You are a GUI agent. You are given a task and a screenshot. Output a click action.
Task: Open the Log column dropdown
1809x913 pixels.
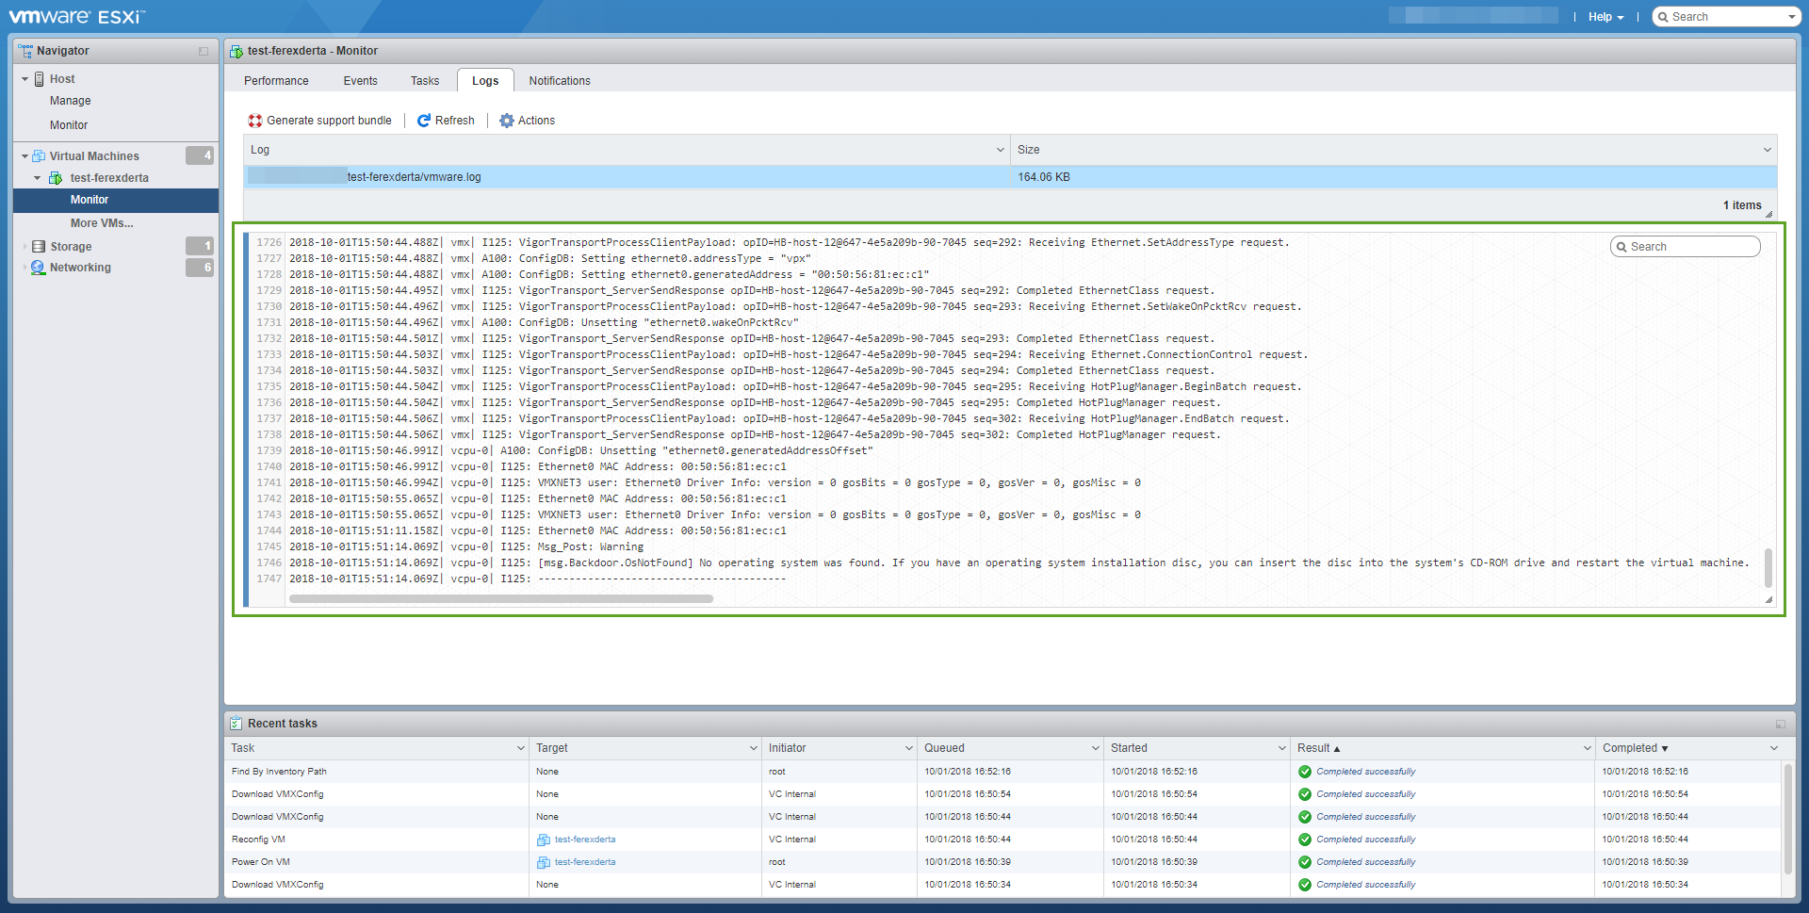[1000, 149]
